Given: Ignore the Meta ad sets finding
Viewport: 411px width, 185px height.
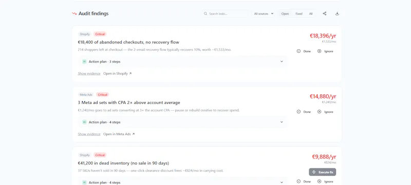Looking at the screenshot, I should pos(325,112).
